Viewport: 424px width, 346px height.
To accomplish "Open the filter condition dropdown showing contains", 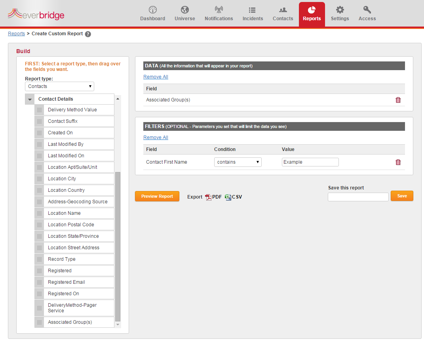I will (238, 162).
